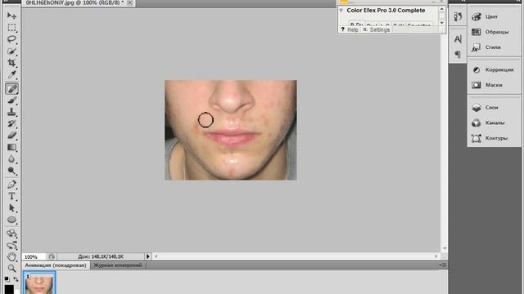
Task: Switch to Журнал измерений tab
Action: click(118, 265)
